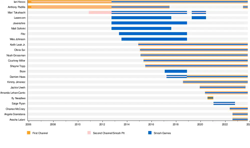Click Boze's blue timeline bar
This screenshot has height=148, width=250.
click(x=176, y=71)
